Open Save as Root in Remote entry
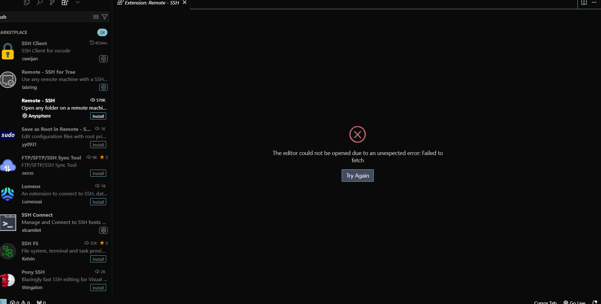 56,137
